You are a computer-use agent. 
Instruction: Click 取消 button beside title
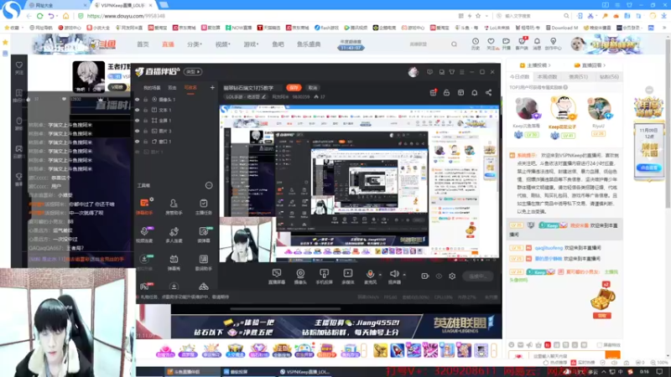click(313, 88)
